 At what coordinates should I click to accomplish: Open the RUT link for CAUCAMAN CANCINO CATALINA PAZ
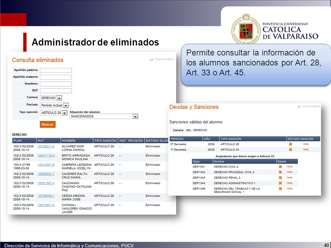click(x=46, y=183)
